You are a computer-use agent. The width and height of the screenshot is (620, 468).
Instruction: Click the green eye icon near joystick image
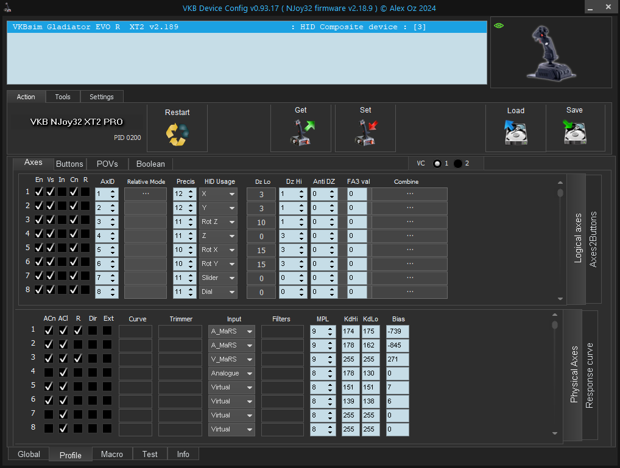pyautogui.click(x=499, y=26)
